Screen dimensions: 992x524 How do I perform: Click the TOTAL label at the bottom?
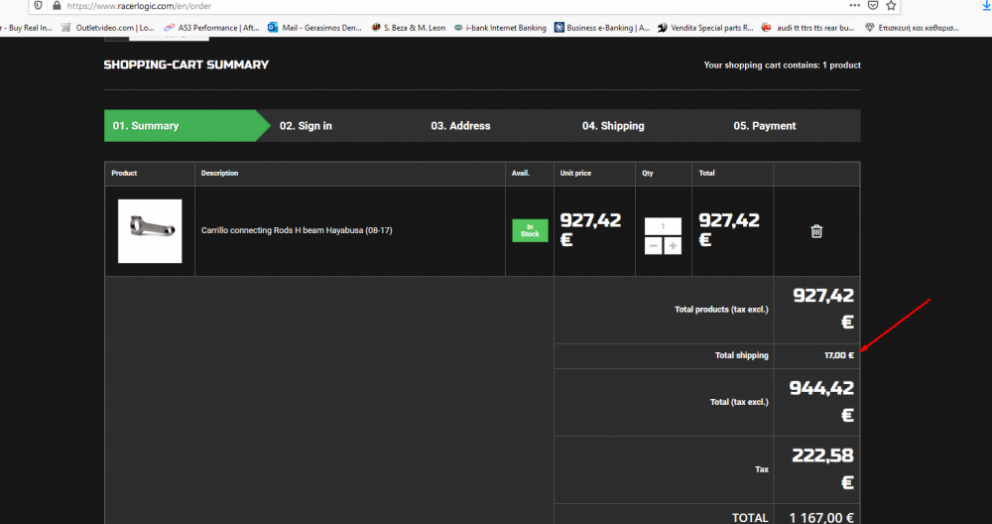tap(750, 517)
